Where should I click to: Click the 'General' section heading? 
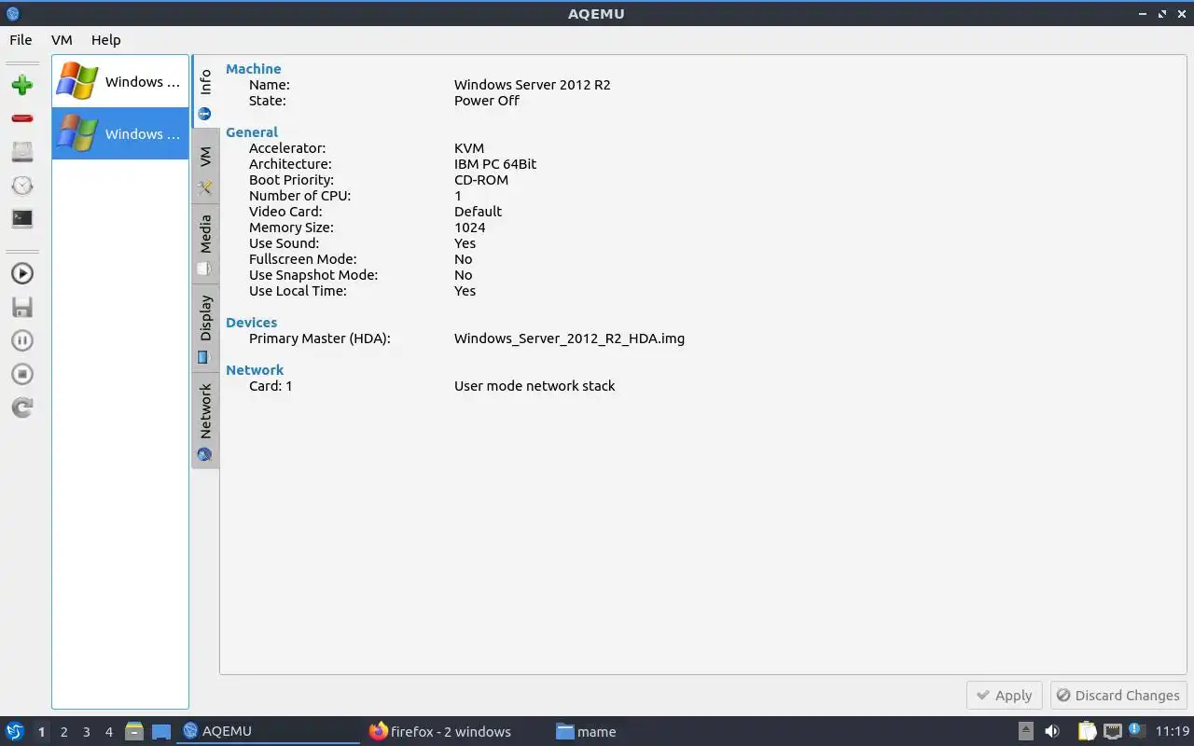click(252, 132)
